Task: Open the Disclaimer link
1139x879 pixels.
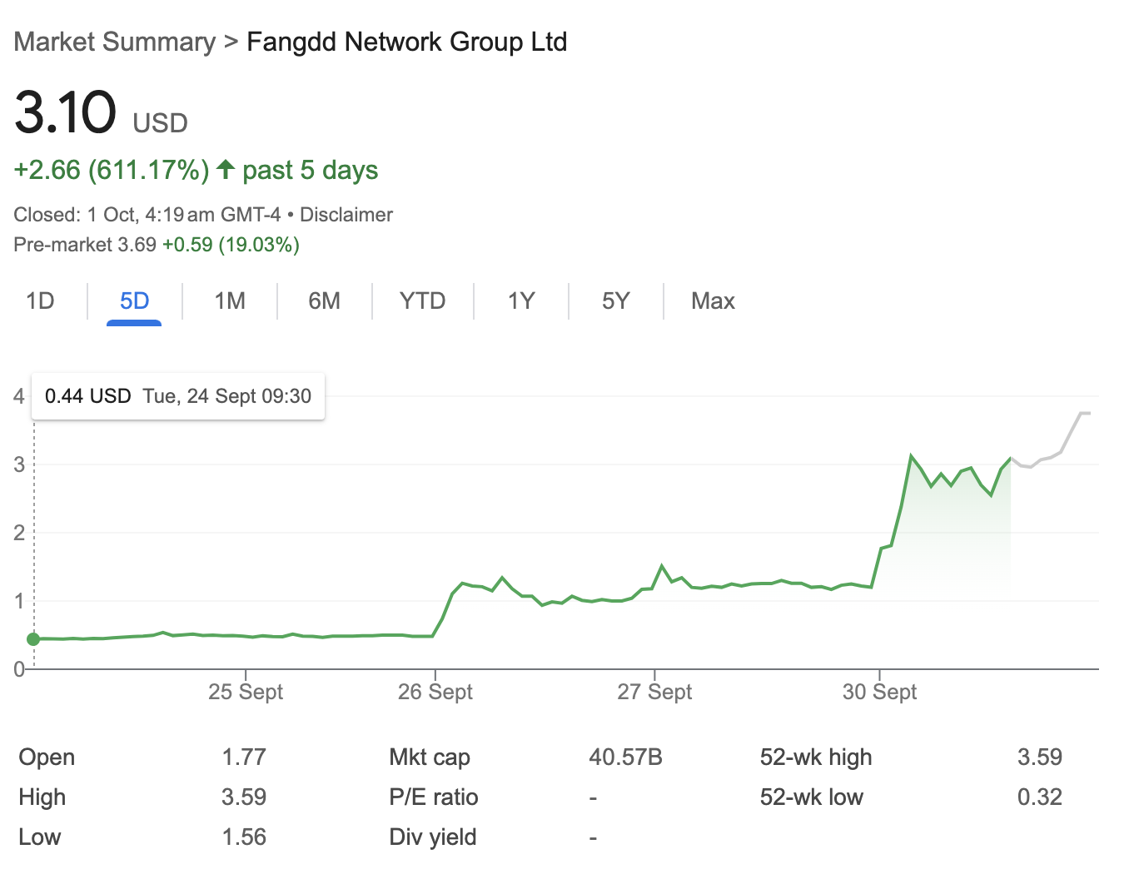Action: click(346, 215)
